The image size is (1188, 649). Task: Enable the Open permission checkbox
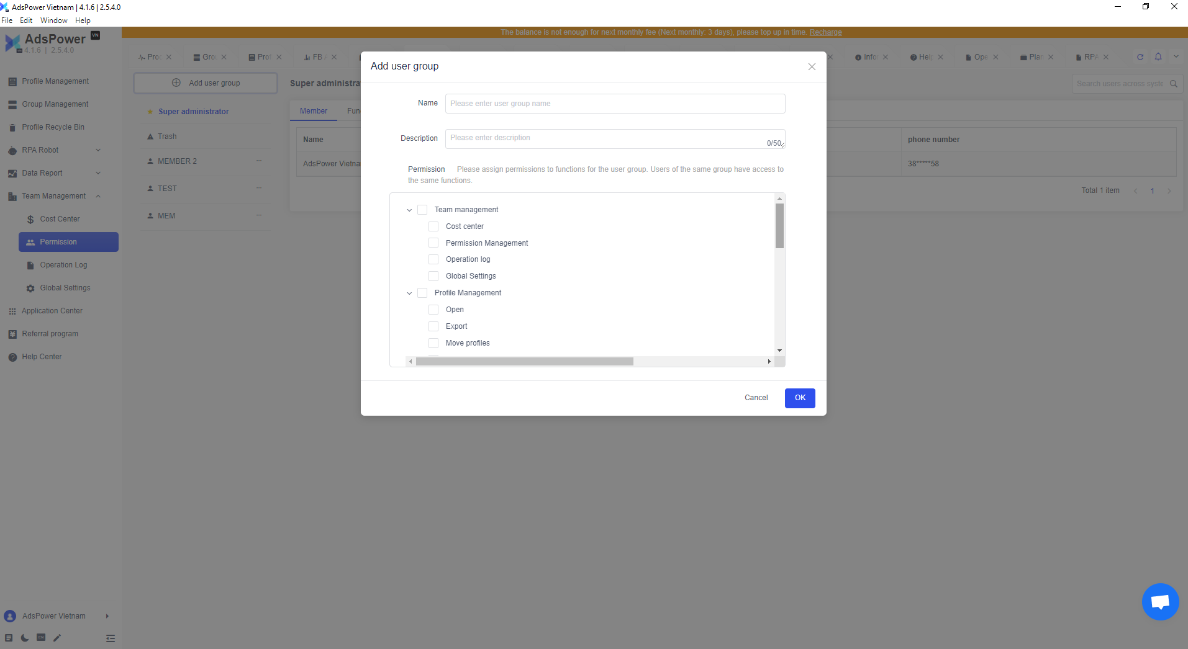click(x=433, y=310)
